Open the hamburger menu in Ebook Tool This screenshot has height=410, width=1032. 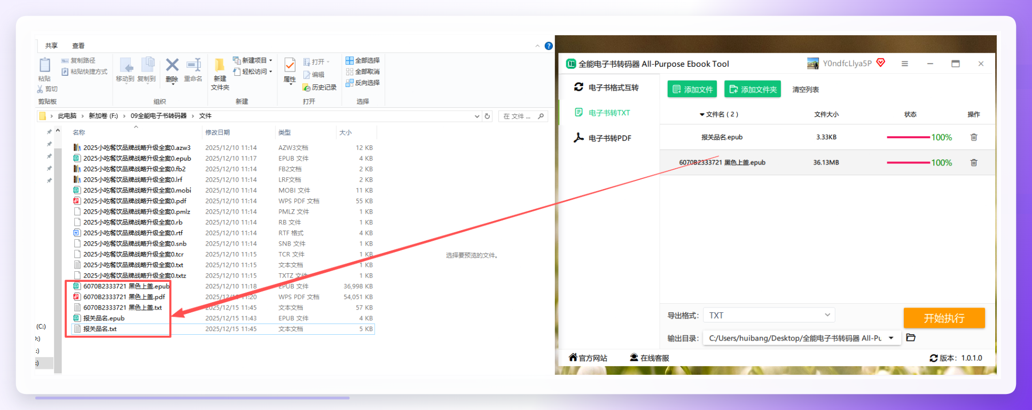tap(905, 64)
